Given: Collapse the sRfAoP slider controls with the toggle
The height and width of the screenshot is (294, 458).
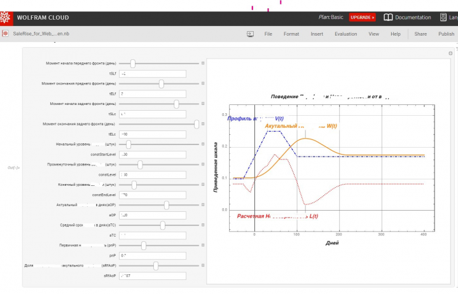Looking at the screenshot, I should click(x=203, y=265).
